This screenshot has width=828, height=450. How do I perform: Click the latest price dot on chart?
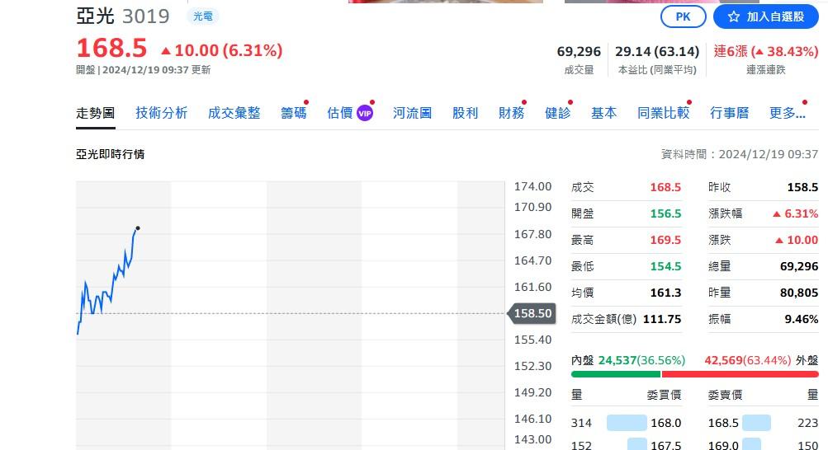click(x=138, y=228)
